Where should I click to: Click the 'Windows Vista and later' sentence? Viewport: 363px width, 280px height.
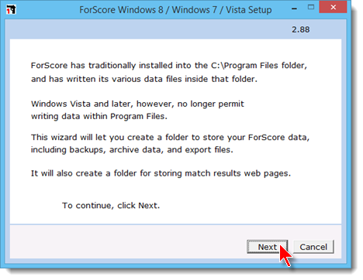137,104
